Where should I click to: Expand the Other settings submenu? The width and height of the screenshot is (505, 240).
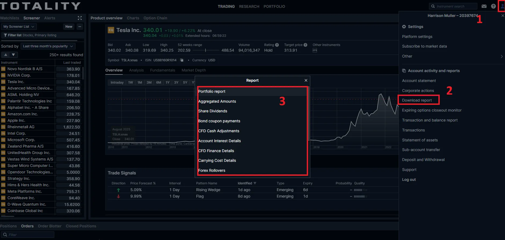pyautogui.click(x=502, y=56)
